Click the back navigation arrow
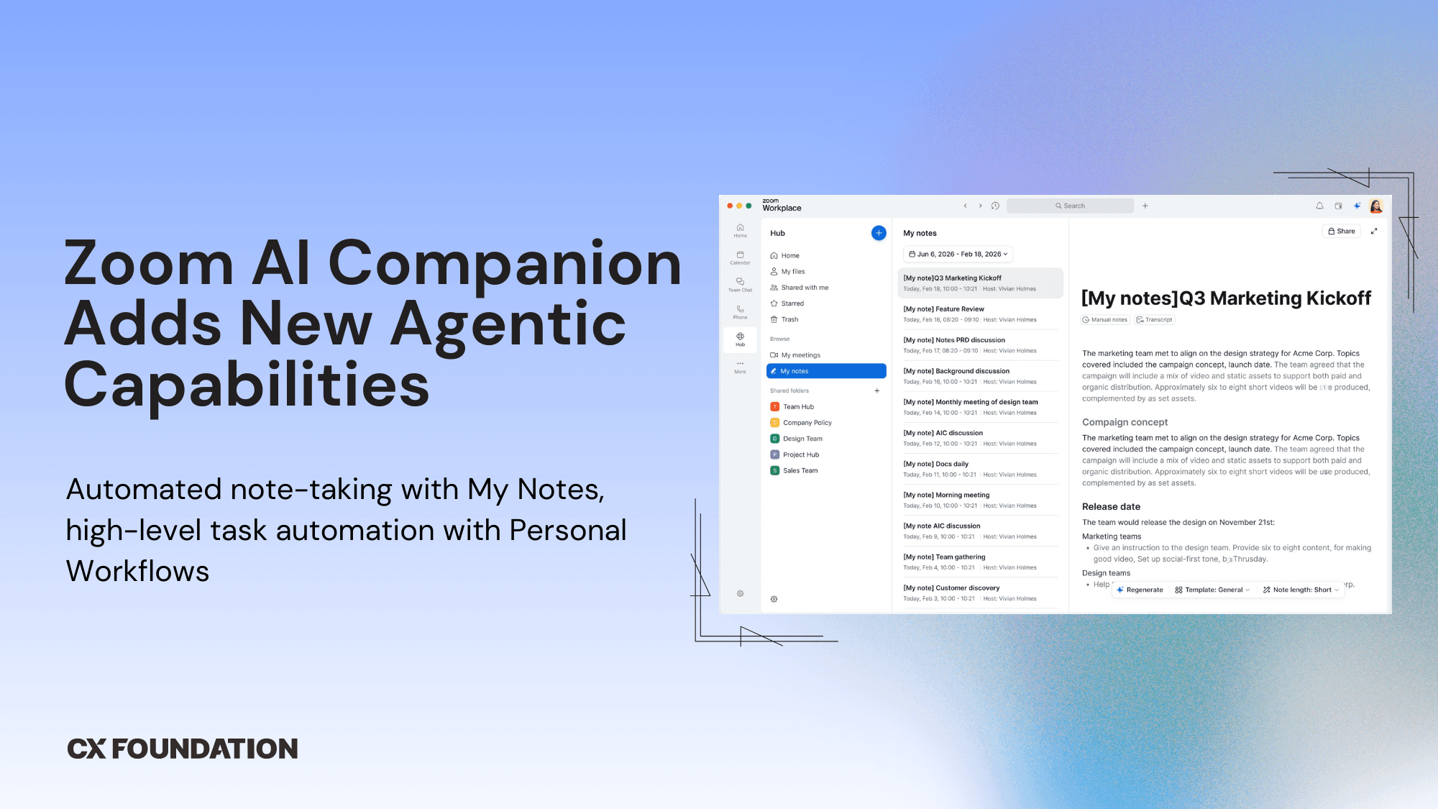 click(966, 205)
